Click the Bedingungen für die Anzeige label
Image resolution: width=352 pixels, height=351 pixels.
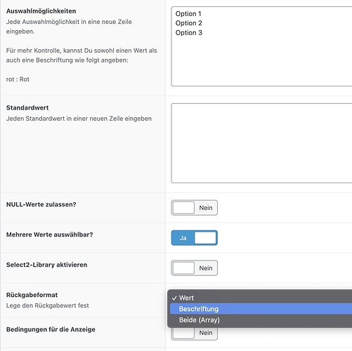51,329
